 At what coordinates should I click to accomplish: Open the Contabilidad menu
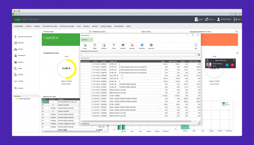coord(18,26)
